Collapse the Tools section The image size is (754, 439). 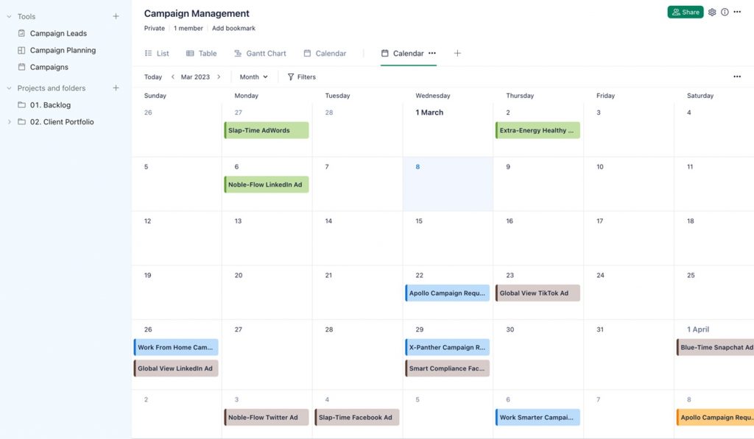[x=9, y=16]
